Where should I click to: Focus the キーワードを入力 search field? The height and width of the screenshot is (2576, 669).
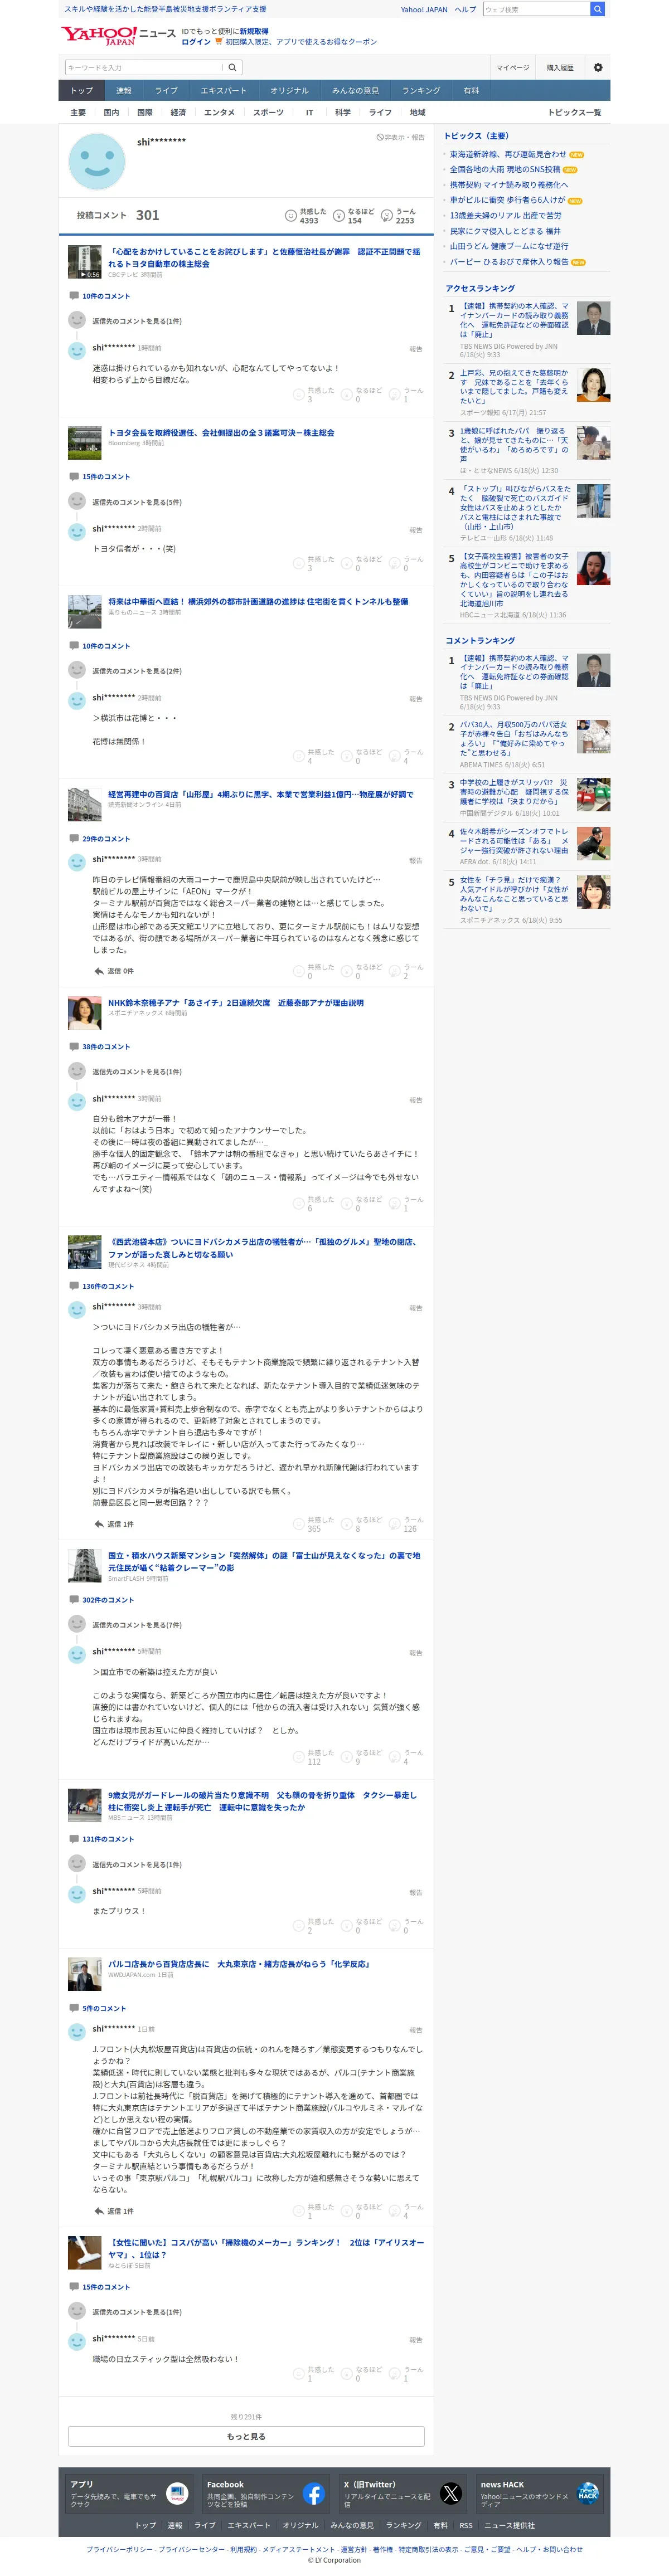pyautogui.click(x=143, y=68)
